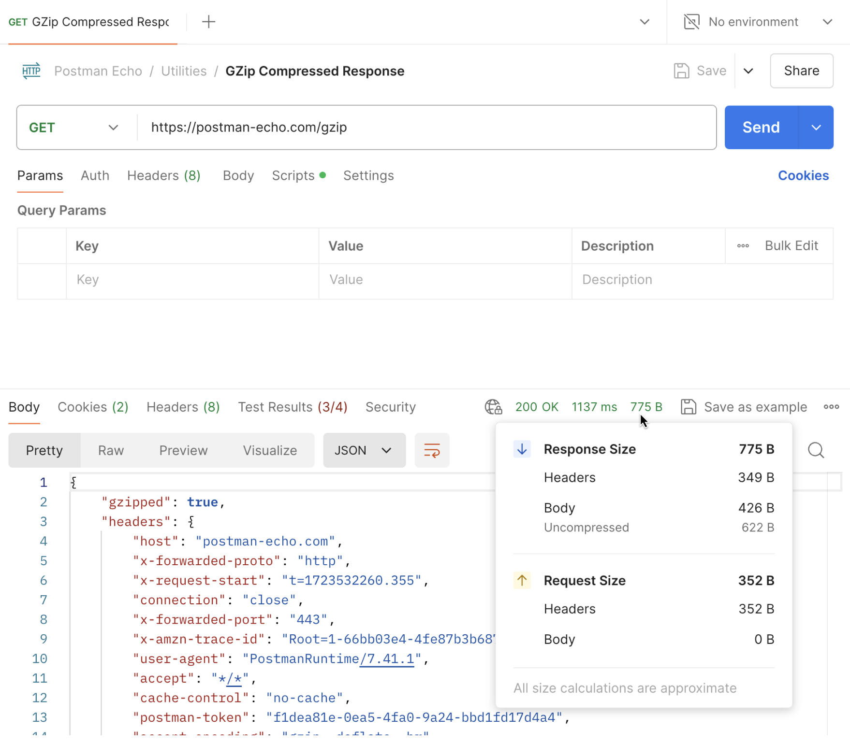The image size is (850, 743).
Task: Toggle line wrapping icon beside JSON selector
Action: [431, 450]
